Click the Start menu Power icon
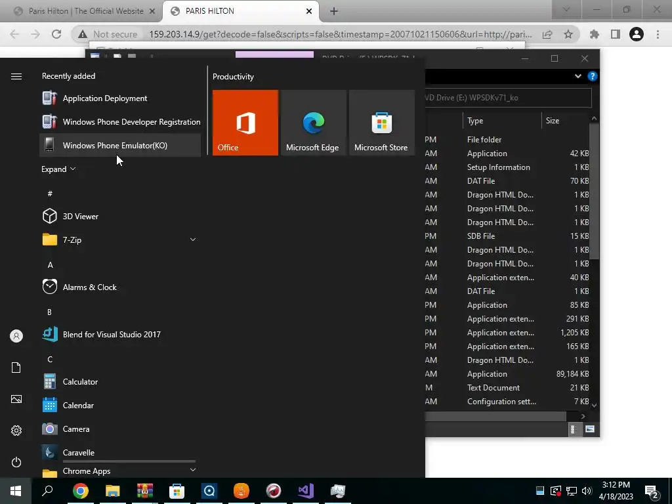Screen dimensions: 672x504 point(16,462)
